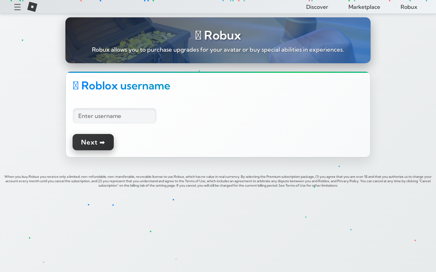The width and height of the screenshot is (436, 272).
Task: Select Robux in the top navigation
Action: coord(409,7)
